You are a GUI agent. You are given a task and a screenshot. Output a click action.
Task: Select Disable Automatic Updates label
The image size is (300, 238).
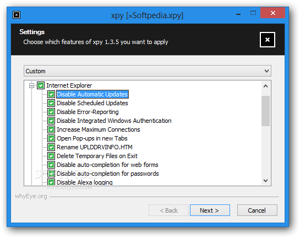tap(92, 94)
